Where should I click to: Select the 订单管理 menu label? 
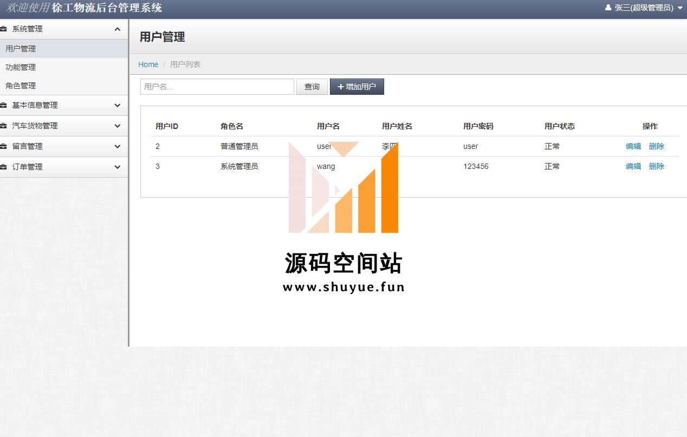click(x=27, y=167)
